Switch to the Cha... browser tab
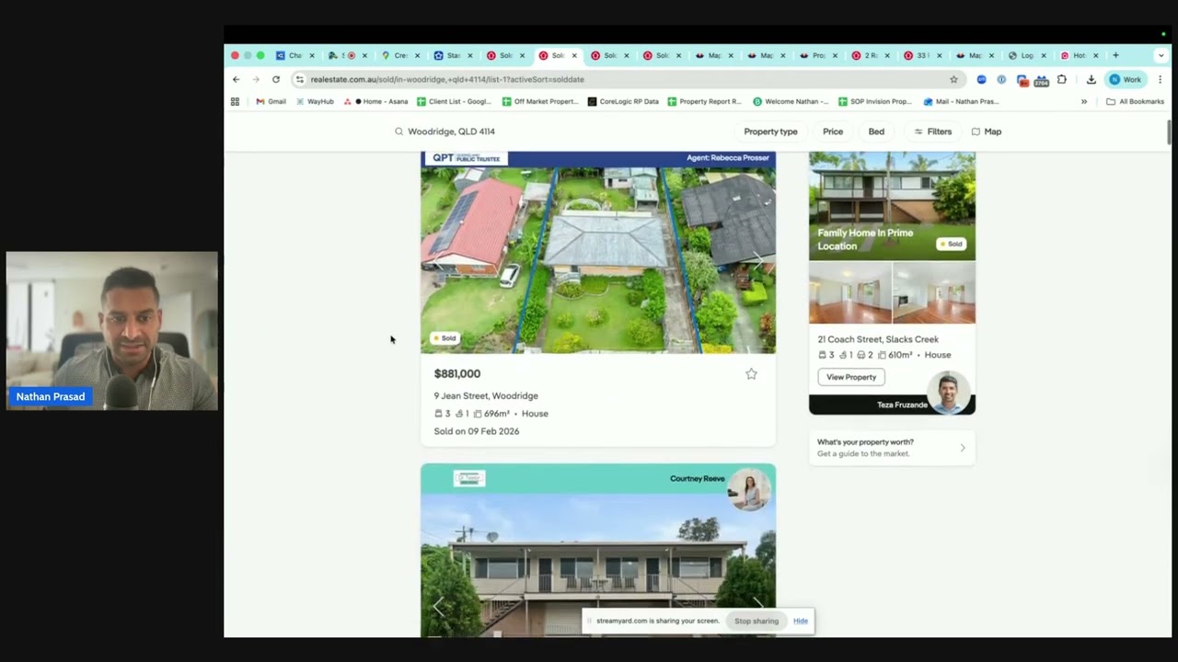Screen dimensions: 1178x662 point(295,55)
